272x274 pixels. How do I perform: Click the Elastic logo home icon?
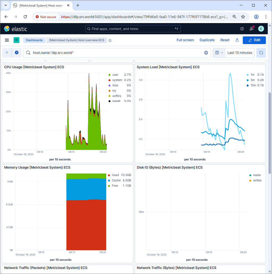(15, 29)
